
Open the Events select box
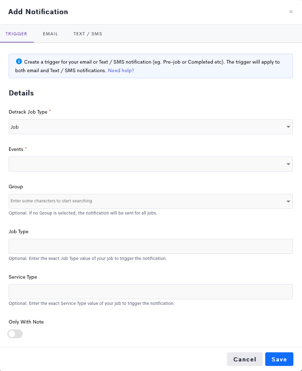(x=151, y=164)
